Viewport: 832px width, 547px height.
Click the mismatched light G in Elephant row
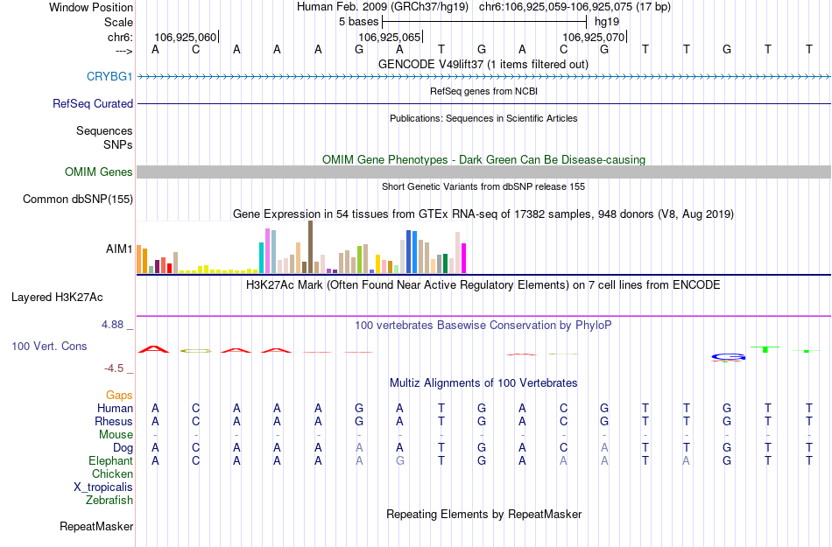pyautogui.click(x=400, y=461)
